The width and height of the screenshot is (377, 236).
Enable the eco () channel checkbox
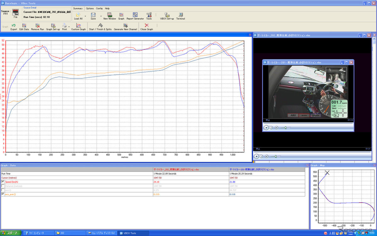pos(3,190)
